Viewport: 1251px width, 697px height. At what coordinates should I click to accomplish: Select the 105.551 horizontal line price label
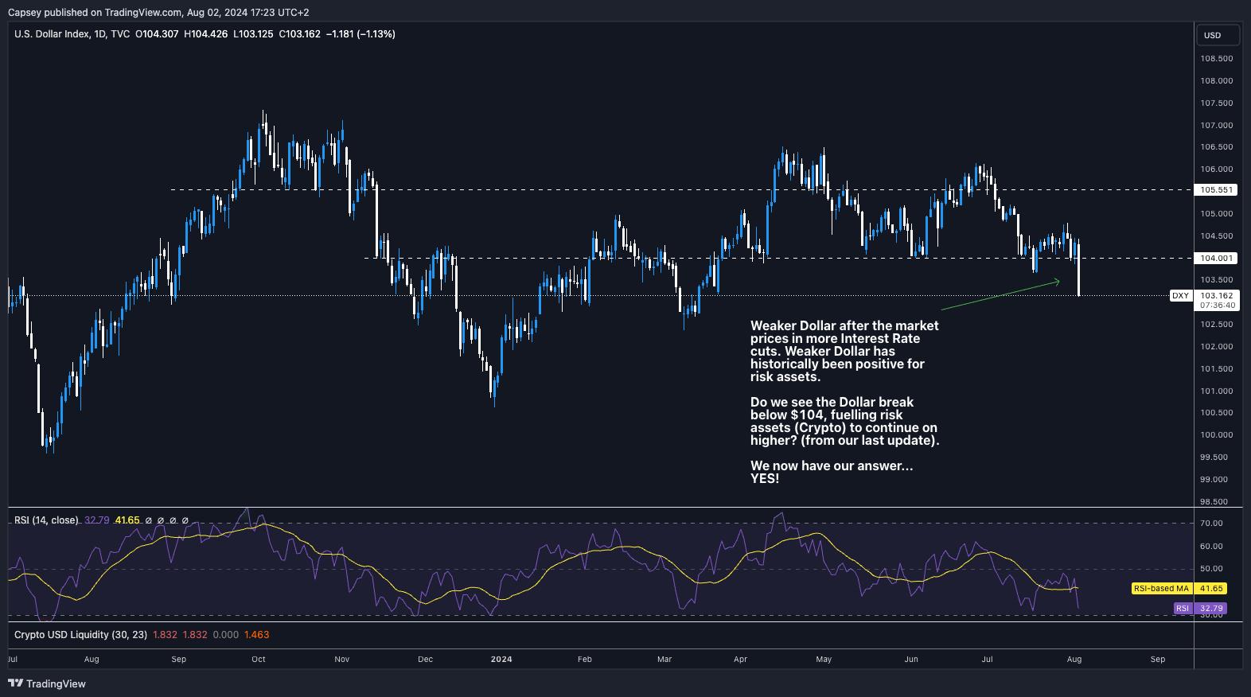pos(1217,190)
